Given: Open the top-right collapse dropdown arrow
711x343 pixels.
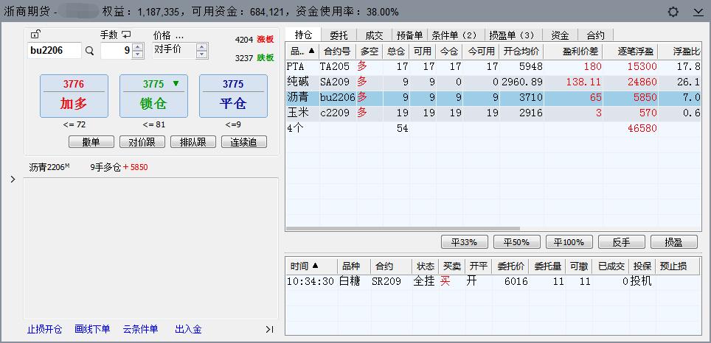Looking at the screenshot, I should click(698, 12).
